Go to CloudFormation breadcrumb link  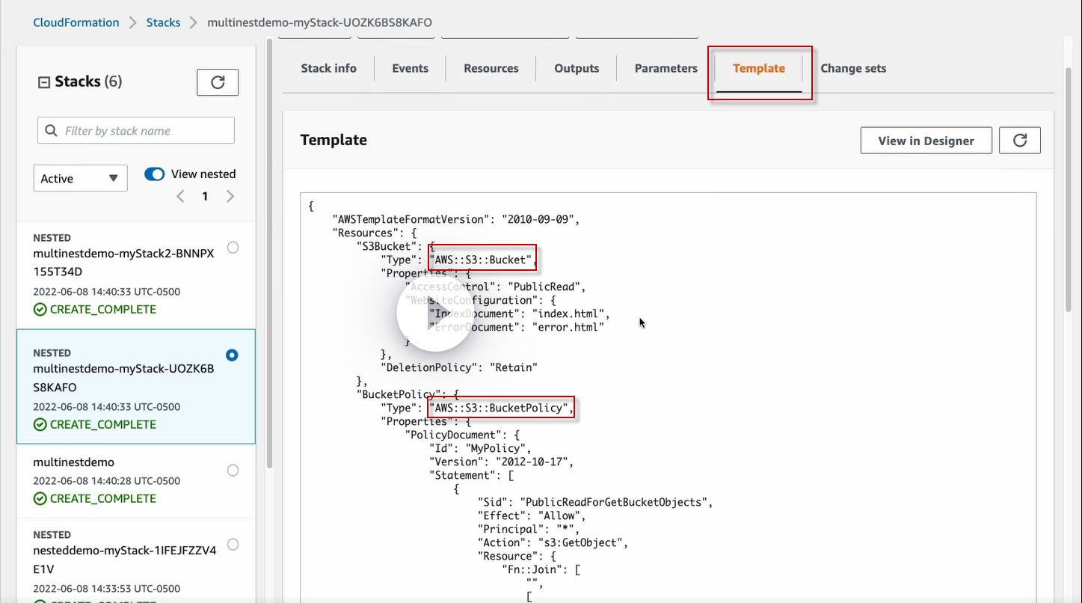pyautogui.click(x=76, y=22)
